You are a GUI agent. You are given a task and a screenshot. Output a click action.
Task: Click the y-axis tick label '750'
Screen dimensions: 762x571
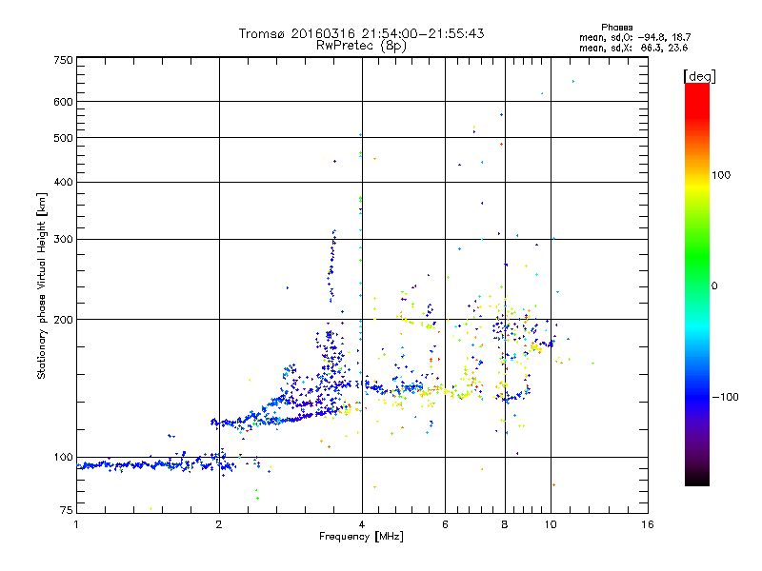pos(63,60)
